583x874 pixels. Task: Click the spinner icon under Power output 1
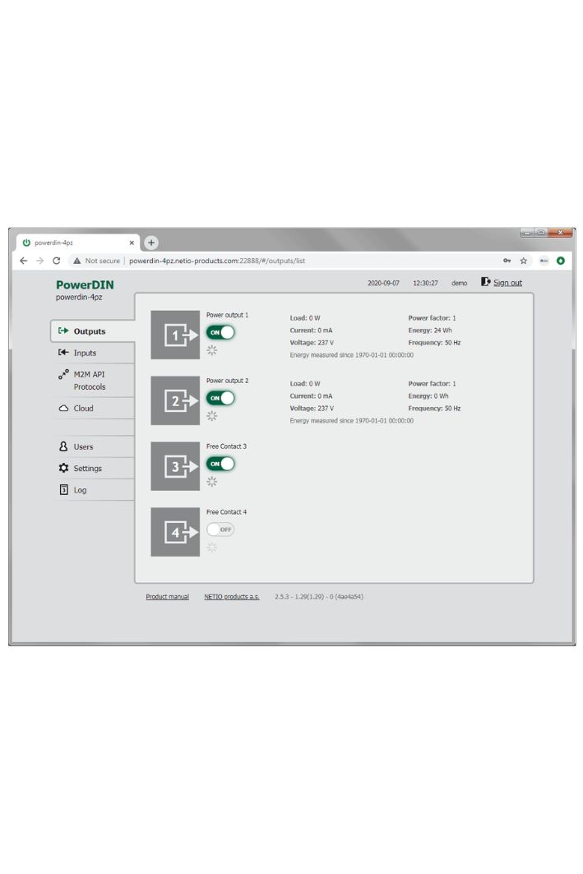click(211, 350)
